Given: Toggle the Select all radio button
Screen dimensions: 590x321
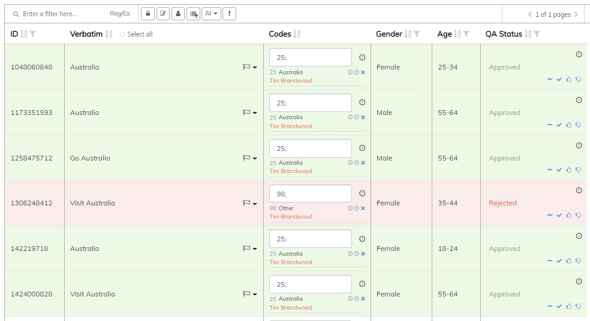Looking at the screenshot, I should click(123, 35).
